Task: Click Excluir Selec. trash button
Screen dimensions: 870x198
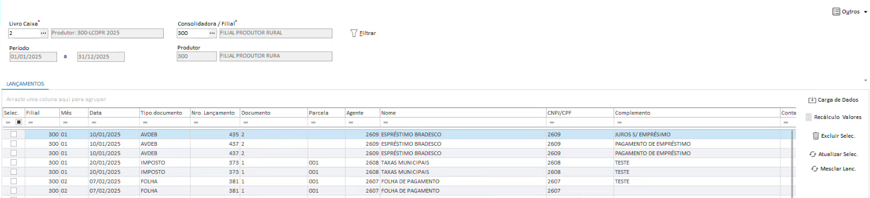Action: (x=833, y=136)
